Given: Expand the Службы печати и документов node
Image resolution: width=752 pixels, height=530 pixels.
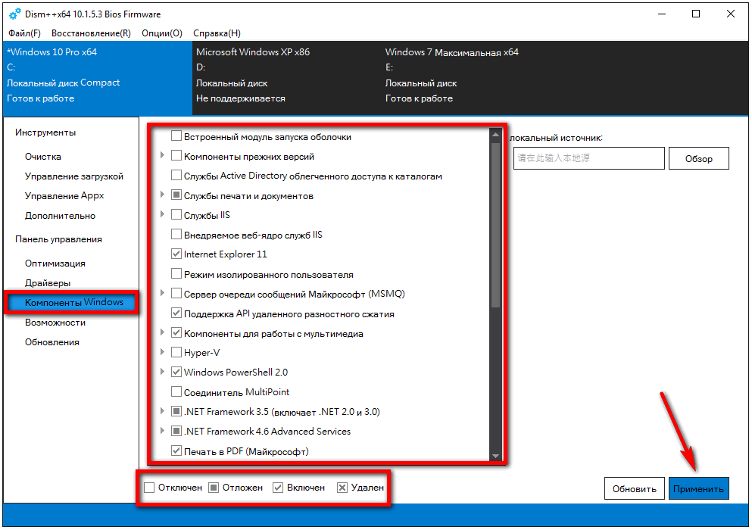Looking at the screenshot, I should [162, 195].
